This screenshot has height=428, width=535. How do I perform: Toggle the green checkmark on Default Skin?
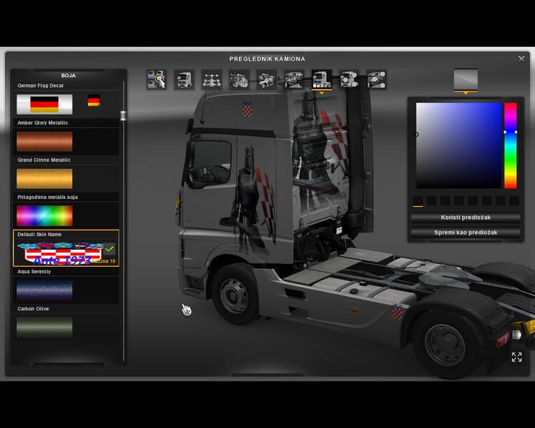109,250
